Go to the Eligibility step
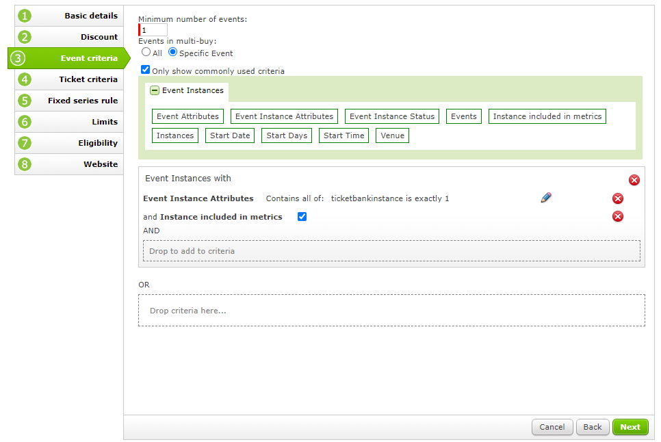Screen dimensions: 661x442 [x=69, y=143]
